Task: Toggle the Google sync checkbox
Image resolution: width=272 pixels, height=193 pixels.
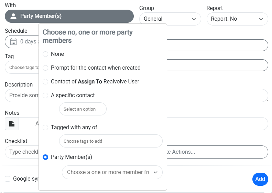Action: coord(8,179)
